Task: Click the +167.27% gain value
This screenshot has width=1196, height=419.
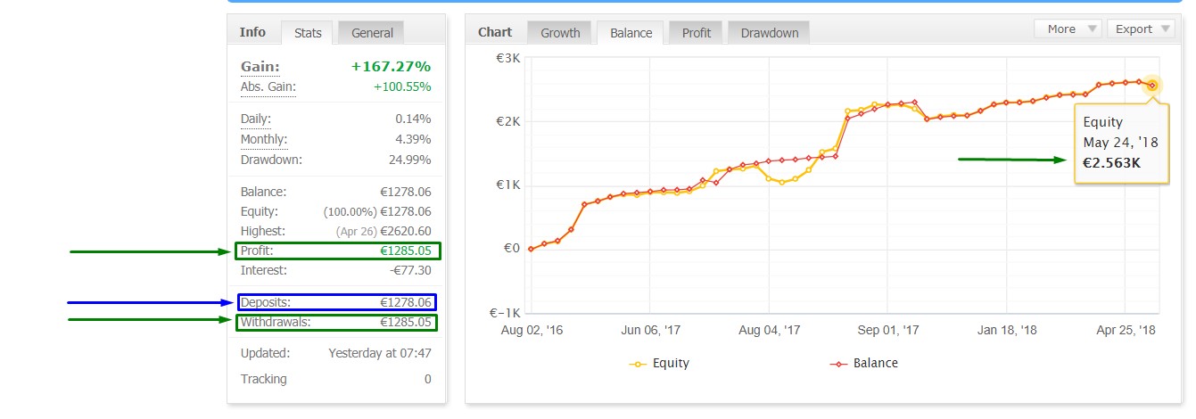Action: click(391, 67)
